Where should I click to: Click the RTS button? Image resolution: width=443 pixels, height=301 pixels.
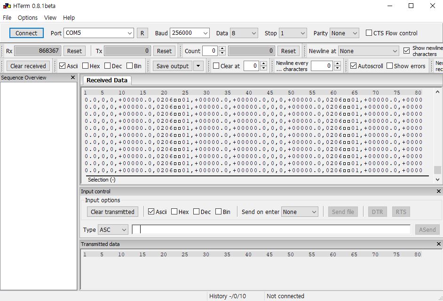click(x=401, y=212)
